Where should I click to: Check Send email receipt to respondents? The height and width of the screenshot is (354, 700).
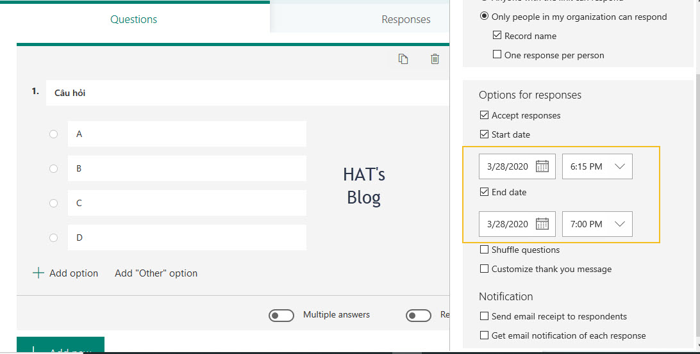[x=484, y=316]
